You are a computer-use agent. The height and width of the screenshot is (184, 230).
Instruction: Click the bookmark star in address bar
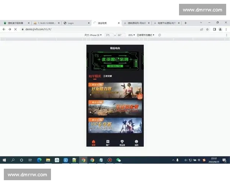[207, 29]
